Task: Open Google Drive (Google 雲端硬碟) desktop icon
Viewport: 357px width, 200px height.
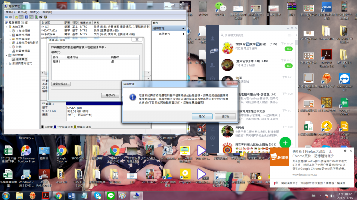Action: click(168, 178)
